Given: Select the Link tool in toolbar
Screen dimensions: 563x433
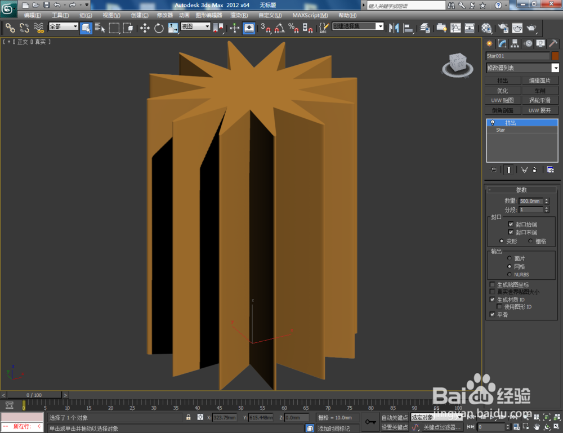Looking at the screenshot, I should click(x=10, y=28).
